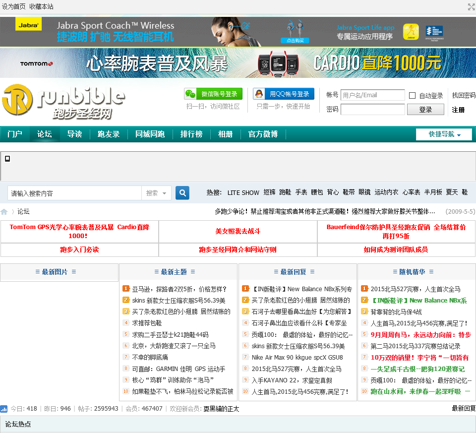Open 美女照我去战斗 link
This screenshot has width=476, height=433.
coord(238,231)
